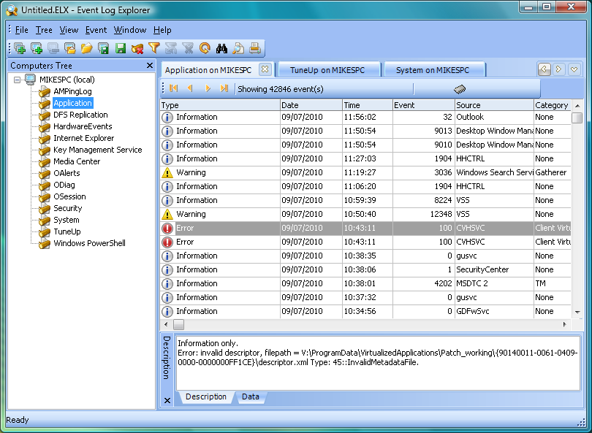
Task: Click the Print Preview magnifier icon
Action: pyautogui.click(x=238, y=49)
